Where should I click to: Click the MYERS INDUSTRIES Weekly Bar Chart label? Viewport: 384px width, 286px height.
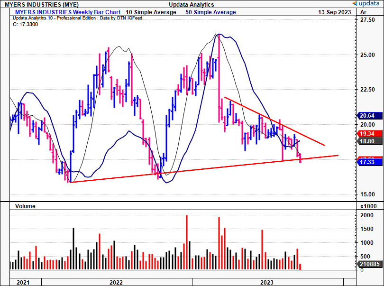pos(68,12)
